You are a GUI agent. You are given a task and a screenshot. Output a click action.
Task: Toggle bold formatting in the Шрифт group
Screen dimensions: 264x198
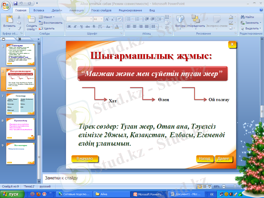70,26
